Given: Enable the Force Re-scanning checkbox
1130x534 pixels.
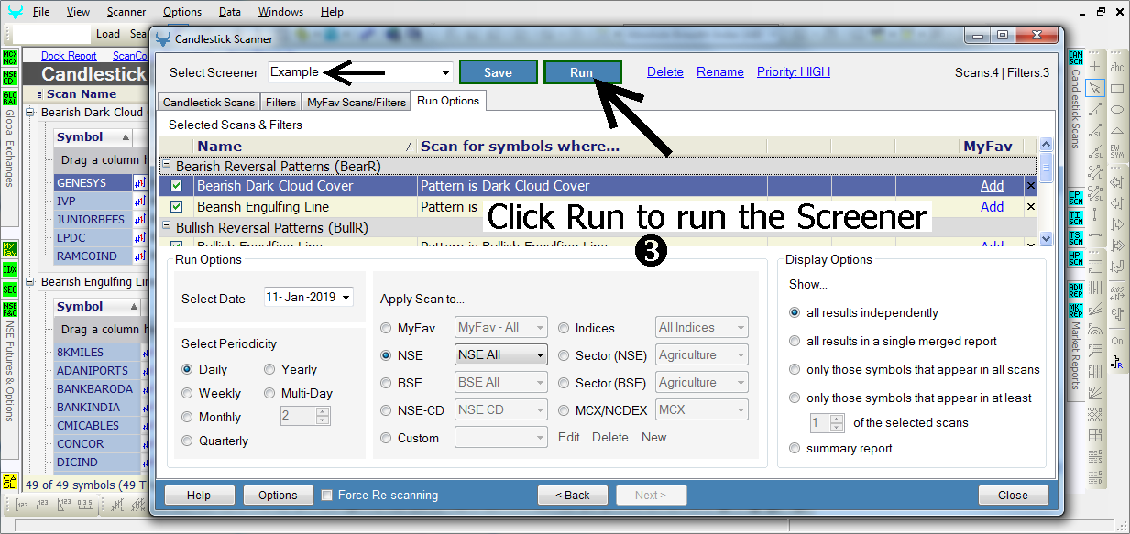Looking at the screenshot, I should pos(327,495).
